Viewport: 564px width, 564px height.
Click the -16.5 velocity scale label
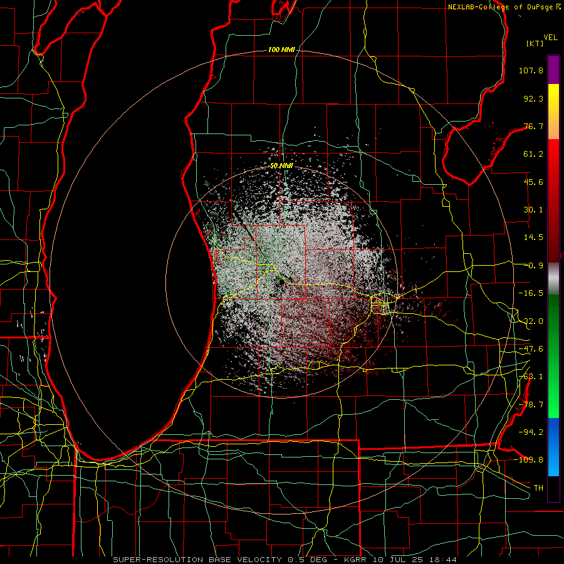point(531,293)
